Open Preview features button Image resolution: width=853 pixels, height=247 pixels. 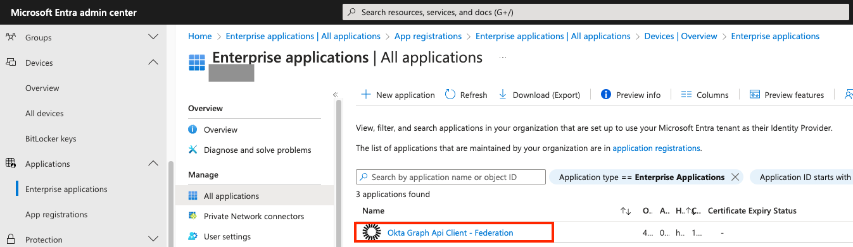[x=787, y=95]
